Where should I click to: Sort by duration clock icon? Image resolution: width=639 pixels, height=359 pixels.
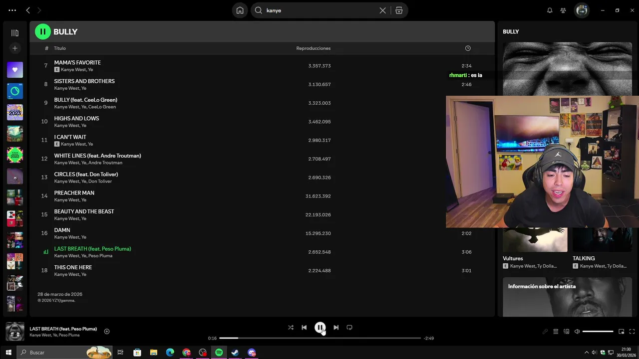tap(468, 48)
